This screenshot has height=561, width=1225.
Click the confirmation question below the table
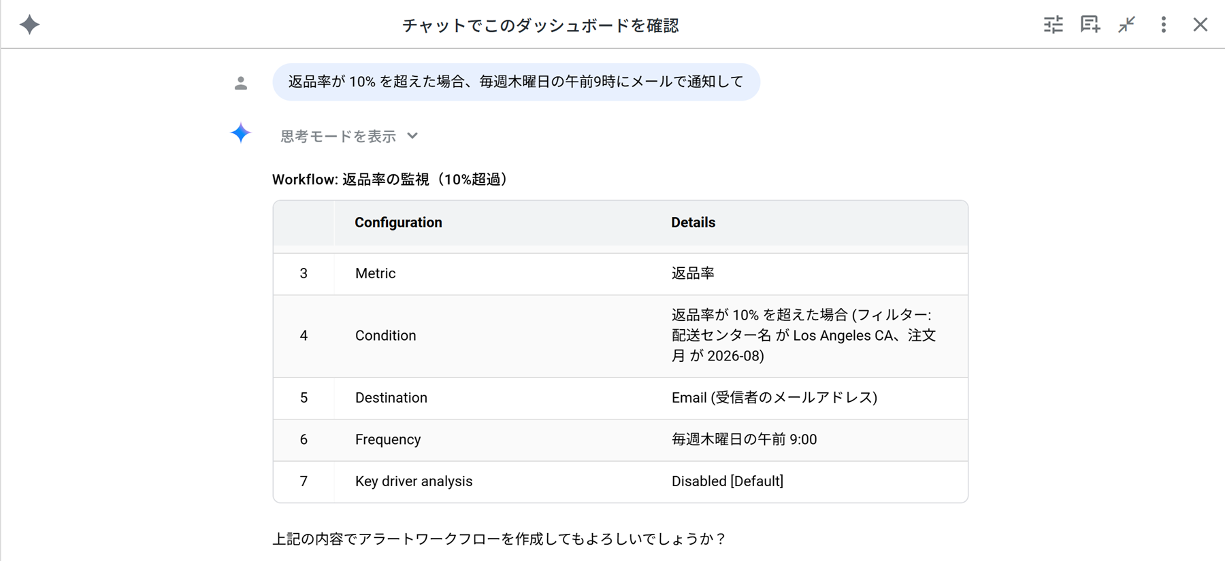pos(500,539)
